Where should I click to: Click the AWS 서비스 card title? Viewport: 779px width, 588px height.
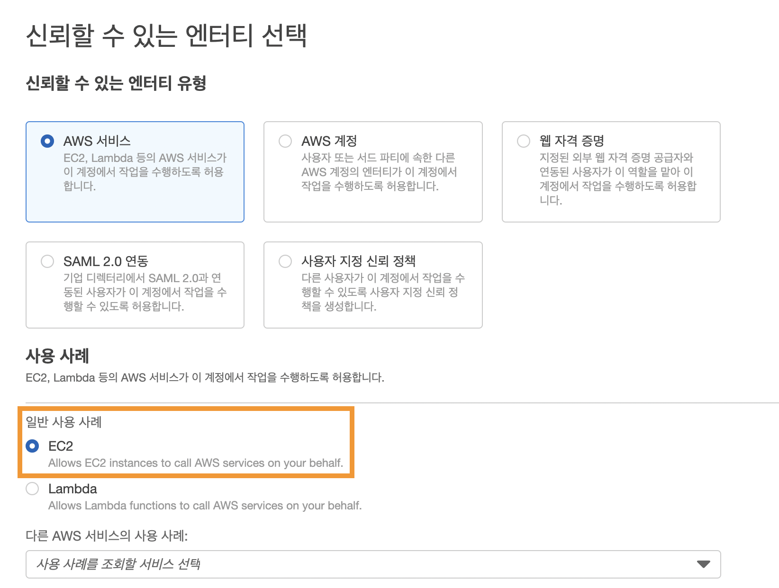(x=97, y=141)
